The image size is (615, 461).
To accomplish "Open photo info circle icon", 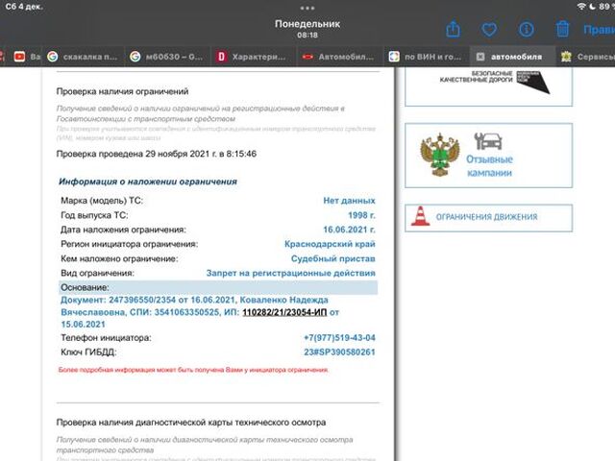I will pyautogui.click(x=526, y=30).
